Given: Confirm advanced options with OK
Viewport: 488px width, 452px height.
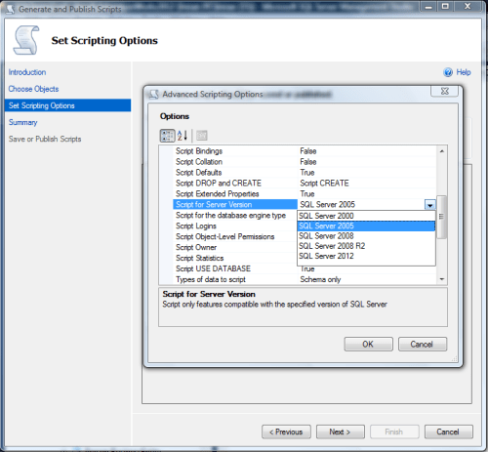Looking at the screenshot, I should [368, 345].
